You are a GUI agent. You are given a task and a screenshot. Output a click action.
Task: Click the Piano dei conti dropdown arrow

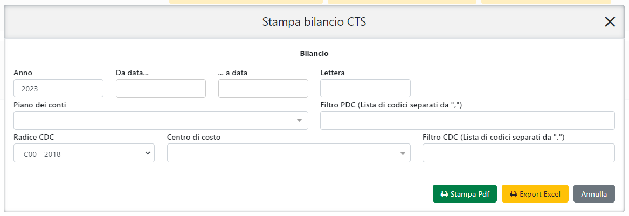click(300, 121)
